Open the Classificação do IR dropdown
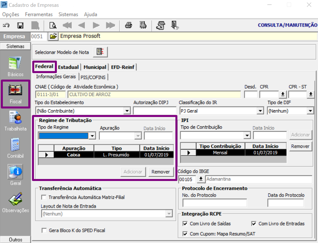The image size is (318, 243). (261, 111)
